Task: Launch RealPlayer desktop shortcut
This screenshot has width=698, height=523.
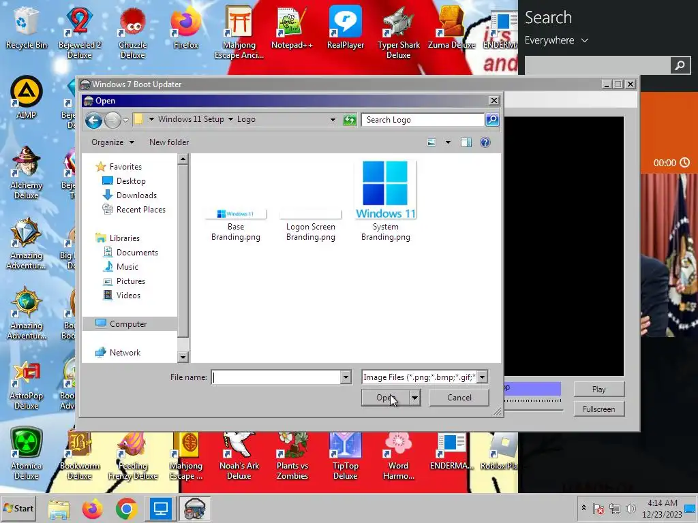Action: (346, 27)
